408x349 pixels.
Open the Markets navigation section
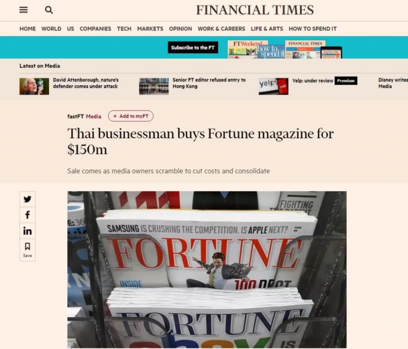pos(150,29)
